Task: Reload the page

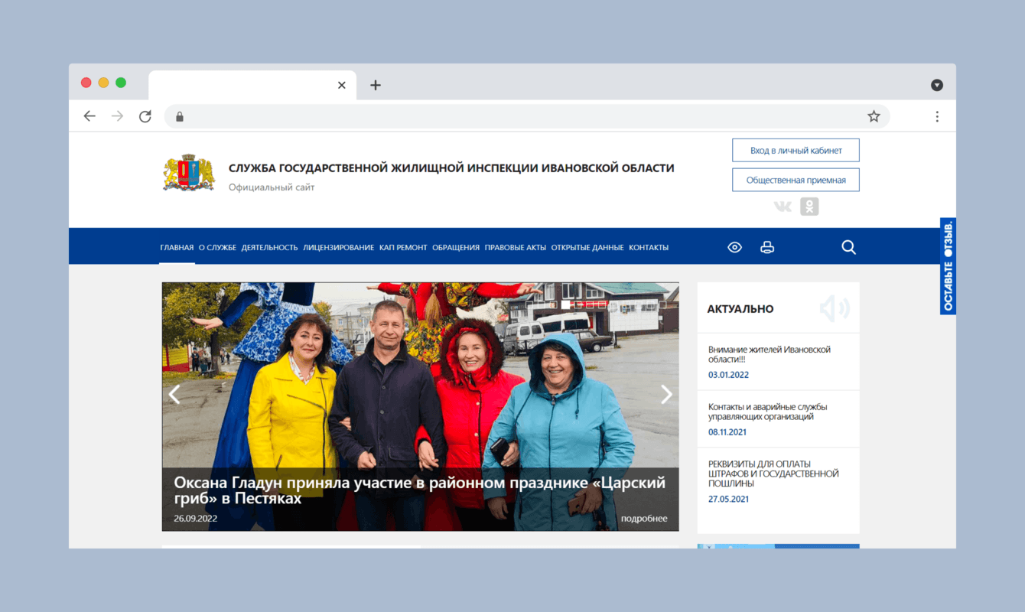Action: 145,116
